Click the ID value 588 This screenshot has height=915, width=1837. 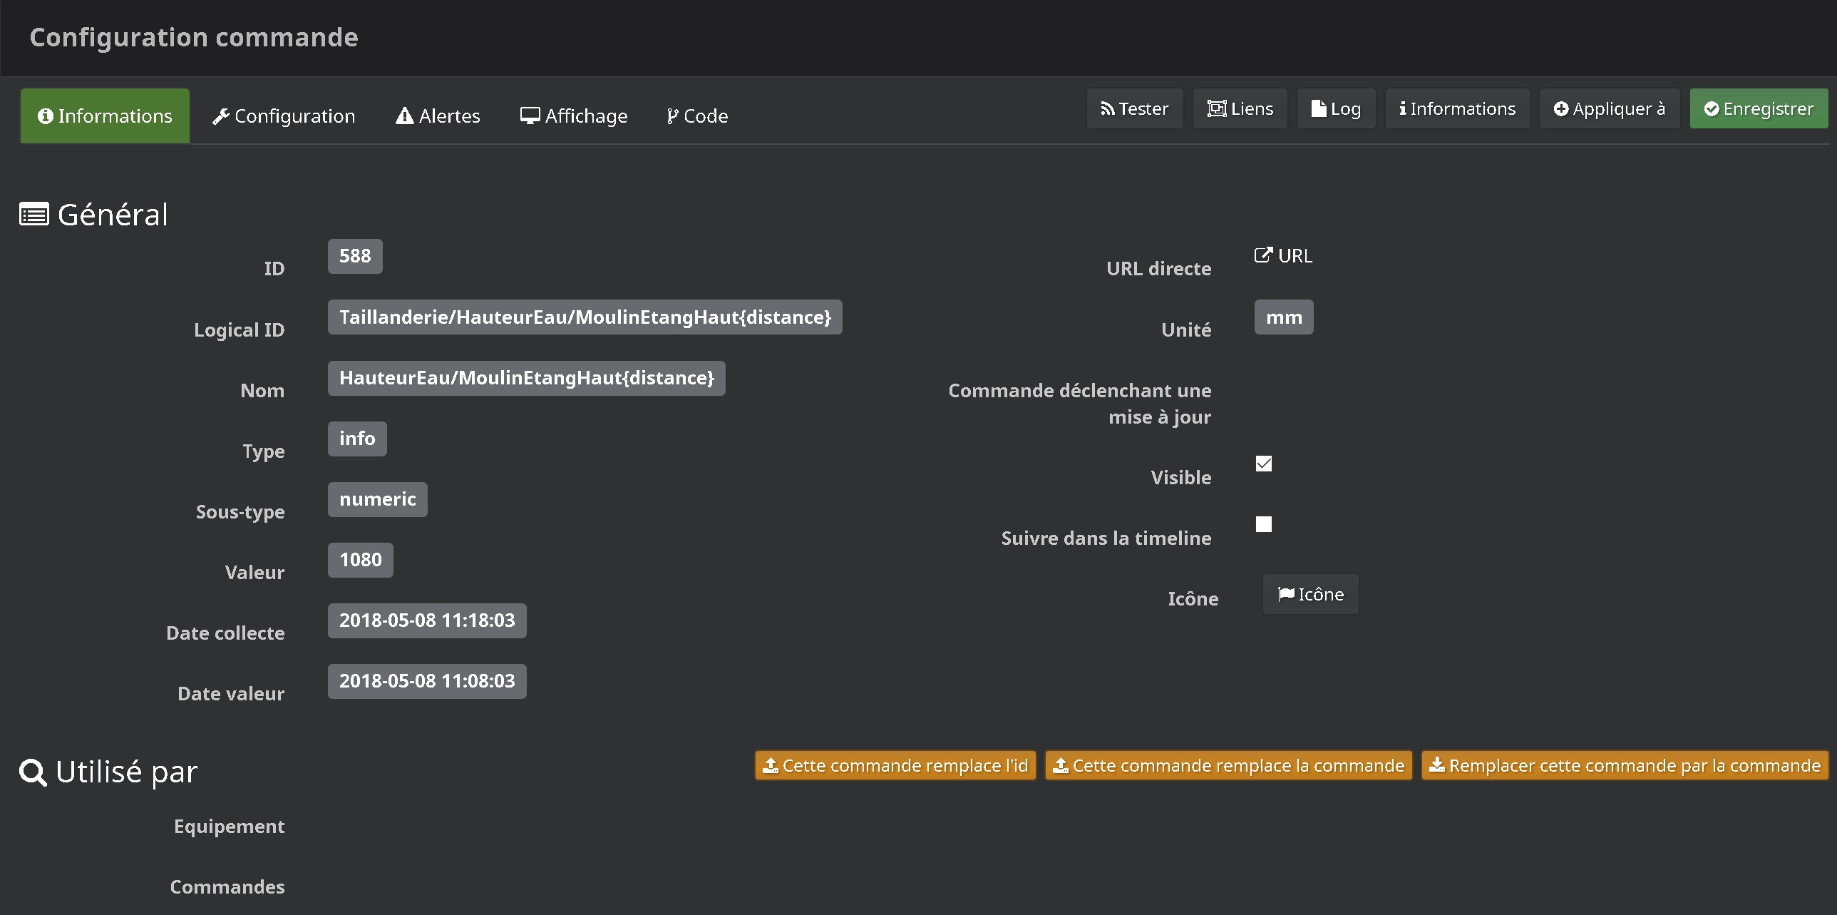(355, 256)
